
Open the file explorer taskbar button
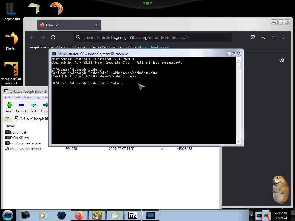pyautogui.click(x=115, y=215)
